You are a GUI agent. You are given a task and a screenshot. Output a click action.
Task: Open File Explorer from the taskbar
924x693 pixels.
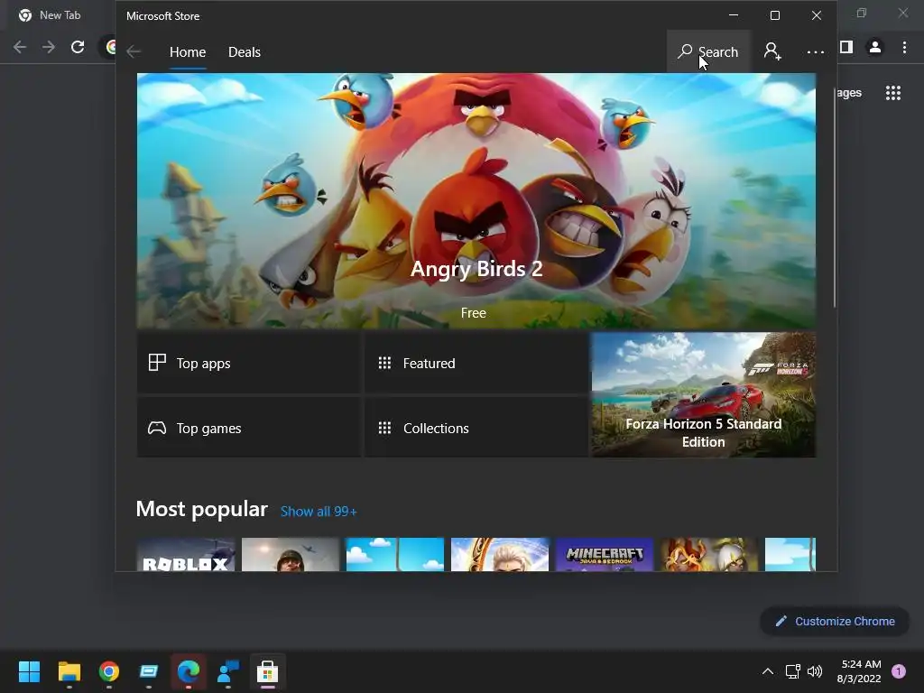[69, 671]
